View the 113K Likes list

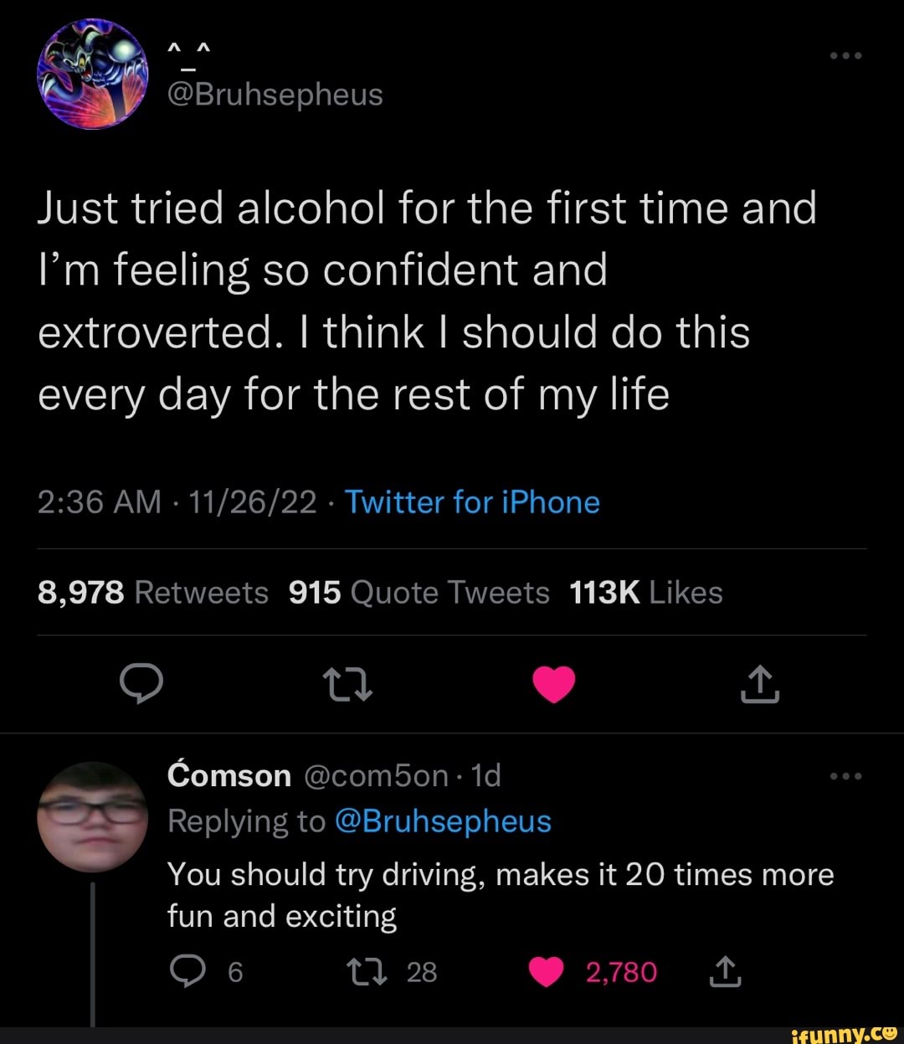645,593
